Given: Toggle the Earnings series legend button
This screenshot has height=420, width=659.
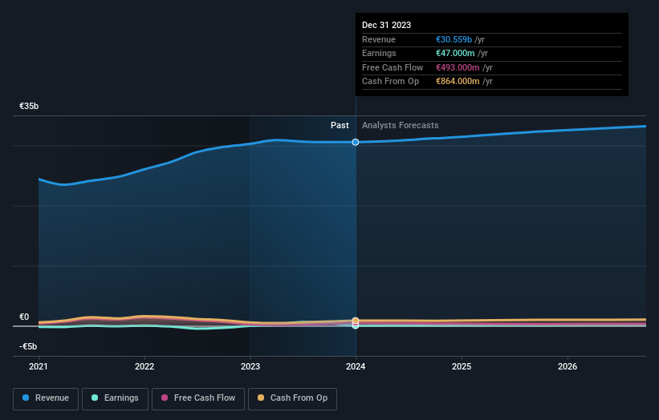Looking at the screenshot, I should (115, 398).
